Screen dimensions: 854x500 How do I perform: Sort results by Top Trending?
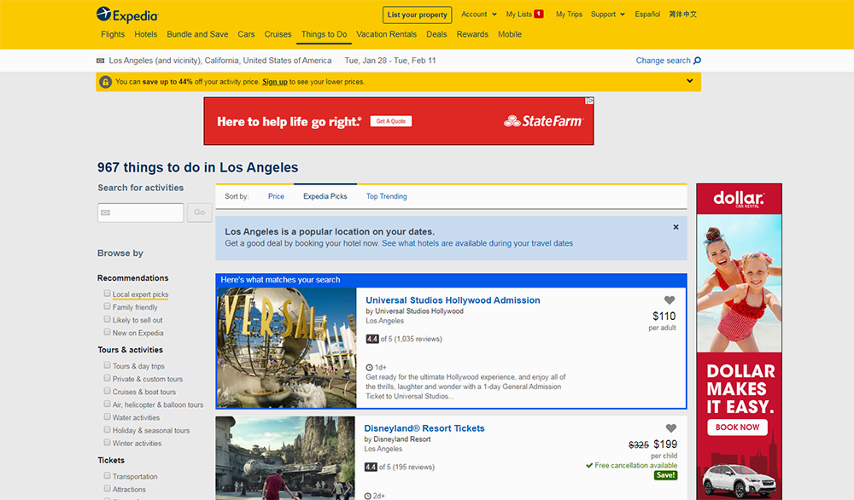click(386, 196)
